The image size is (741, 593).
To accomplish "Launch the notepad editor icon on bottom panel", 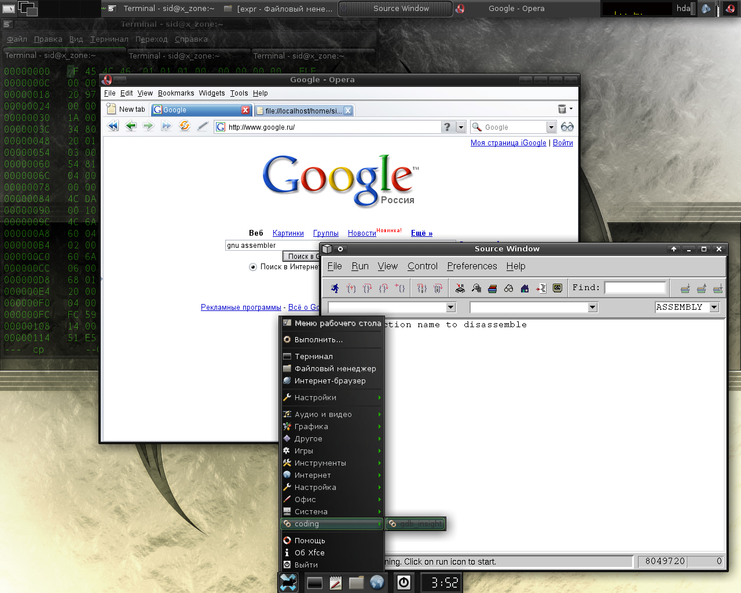I will (x=336, y=583).
